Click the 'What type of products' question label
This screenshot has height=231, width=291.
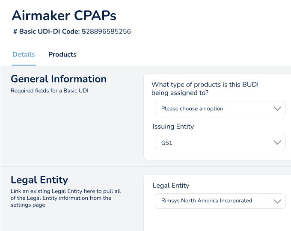pyautogui.click(x=205, y=89)
